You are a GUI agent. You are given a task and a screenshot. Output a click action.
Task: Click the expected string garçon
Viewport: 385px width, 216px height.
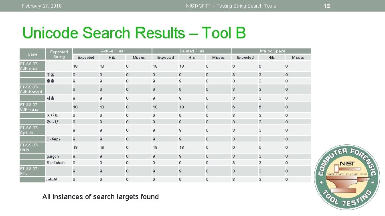(53, 156)
